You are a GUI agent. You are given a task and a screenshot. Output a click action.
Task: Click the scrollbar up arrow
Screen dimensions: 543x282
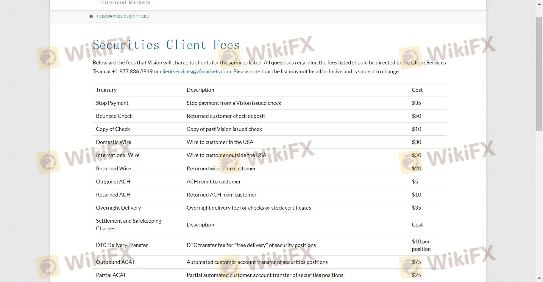(539, 4)
